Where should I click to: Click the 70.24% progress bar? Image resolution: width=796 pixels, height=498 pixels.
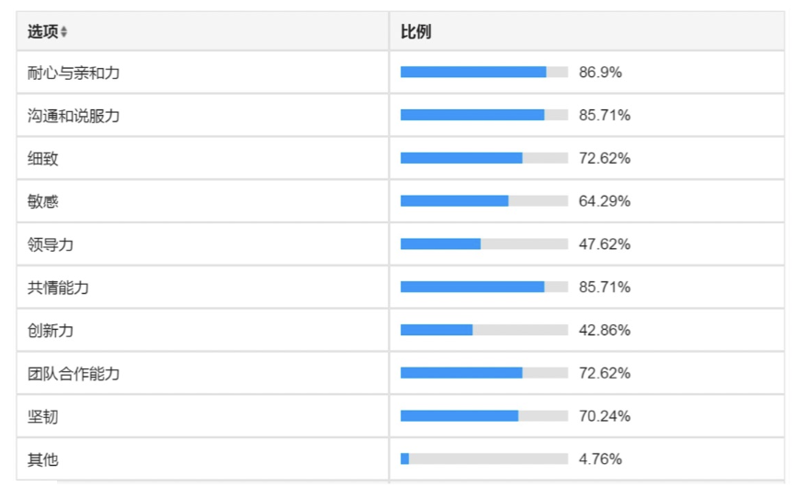[x=483, y=415]
